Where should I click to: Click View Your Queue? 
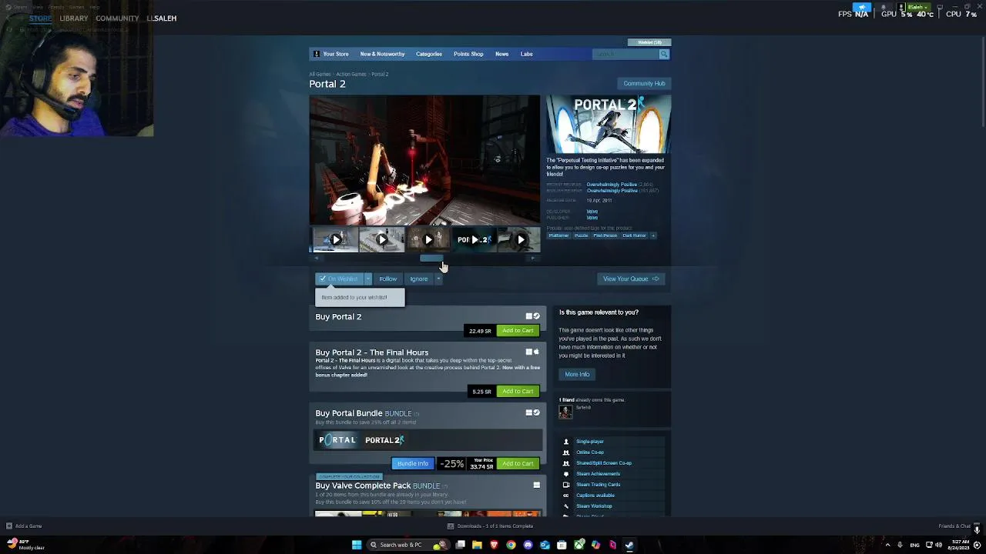click(631, 279)
